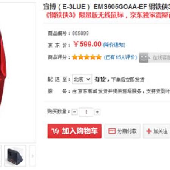Open the 已有15人评价 reviews link
The image size is (170, 170).
[x=120, y=57]
